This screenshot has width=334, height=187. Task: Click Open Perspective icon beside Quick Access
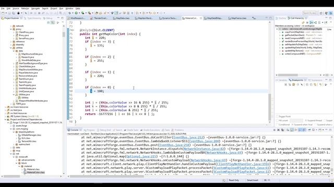pyautogui.click(x=321, y=13)
